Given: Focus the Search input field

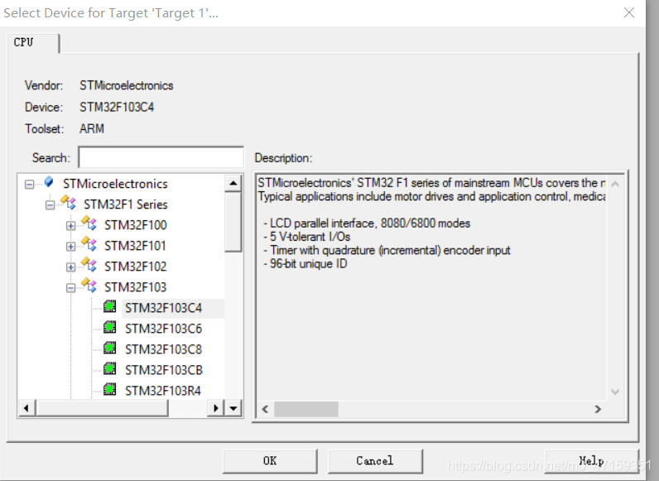Looking at the screenshot, I should 161,157.
